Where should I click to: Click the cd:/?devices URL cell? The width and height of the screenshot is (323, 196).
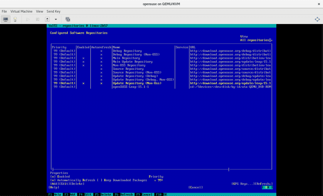tap(230, 87)
